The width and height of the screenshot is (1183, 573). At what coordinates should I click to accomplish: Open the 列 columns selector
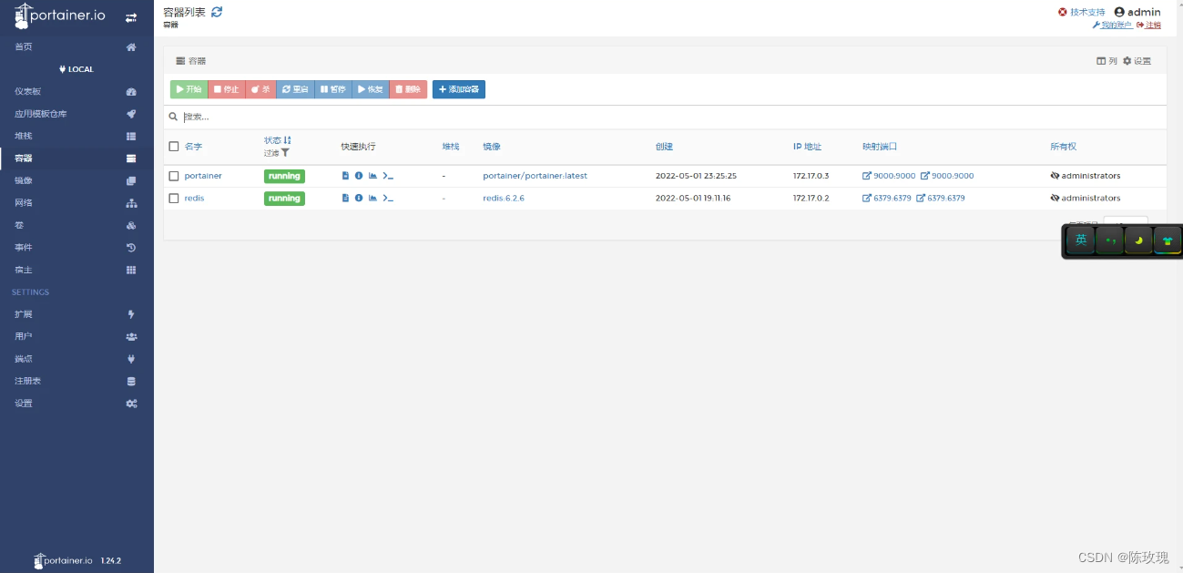click(1107, 61)
